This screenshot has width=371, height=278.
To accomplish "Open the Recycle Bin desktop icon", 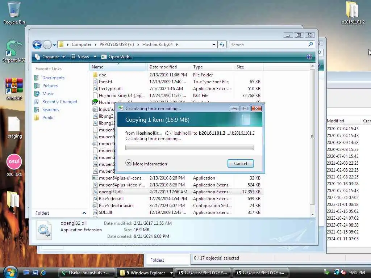I will pyautogui.click(x=14, y=13).
